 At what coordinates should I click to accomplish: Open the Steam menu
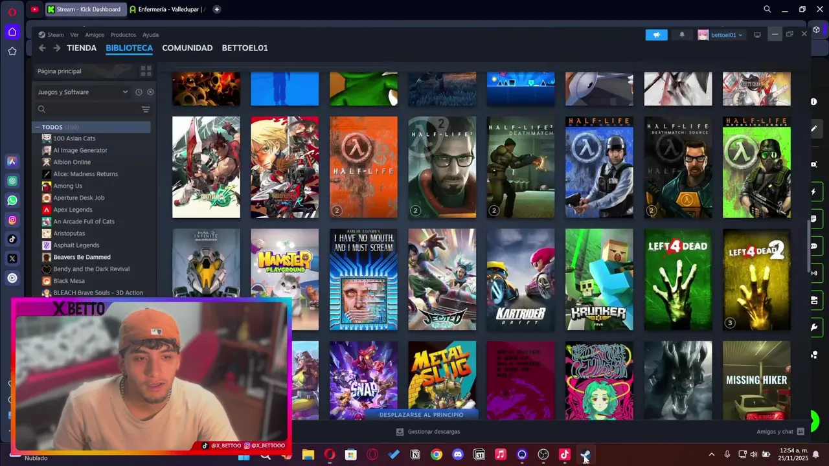[x=51, y=35]
